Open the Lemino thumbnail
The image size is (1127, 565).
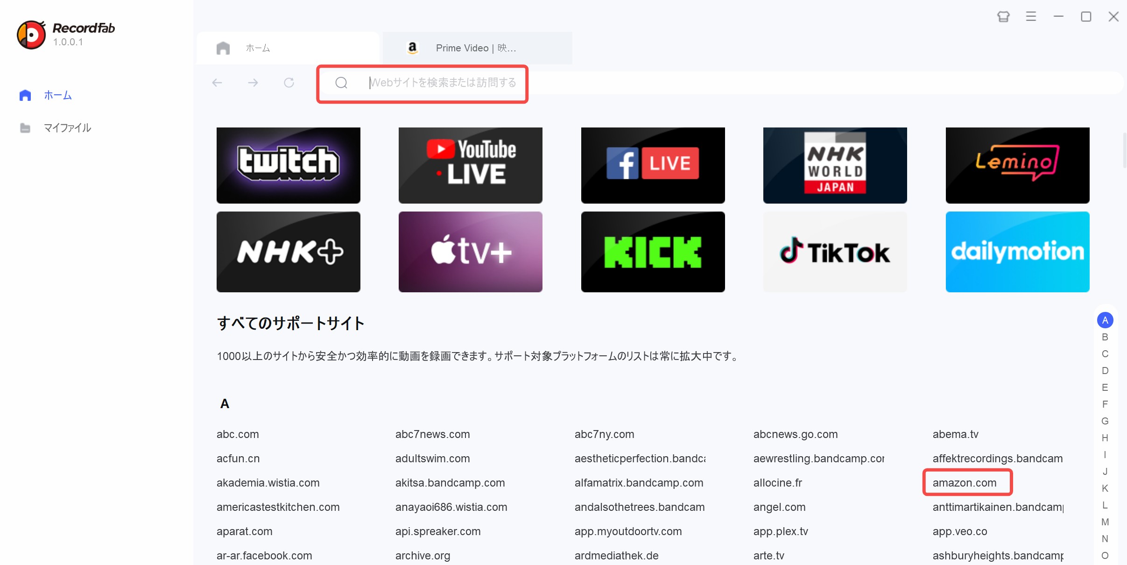tap(1018, 165)
